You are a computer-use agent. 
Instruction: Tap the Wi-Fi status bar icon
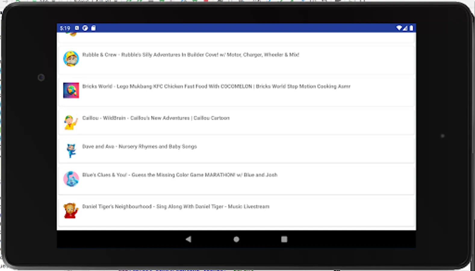[399, 28]
